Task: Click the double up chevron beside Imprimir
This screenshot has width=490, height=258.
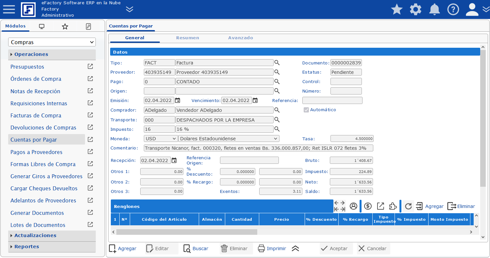Action: 296,249
